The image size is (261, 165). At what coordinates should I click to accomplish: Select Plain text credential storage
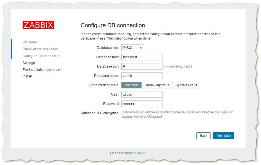point(131,85)
